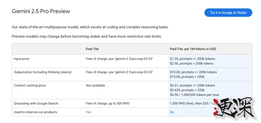Click the Try it in Google AI Studio button
The image size is (261, 123).
tap(228, 13)
